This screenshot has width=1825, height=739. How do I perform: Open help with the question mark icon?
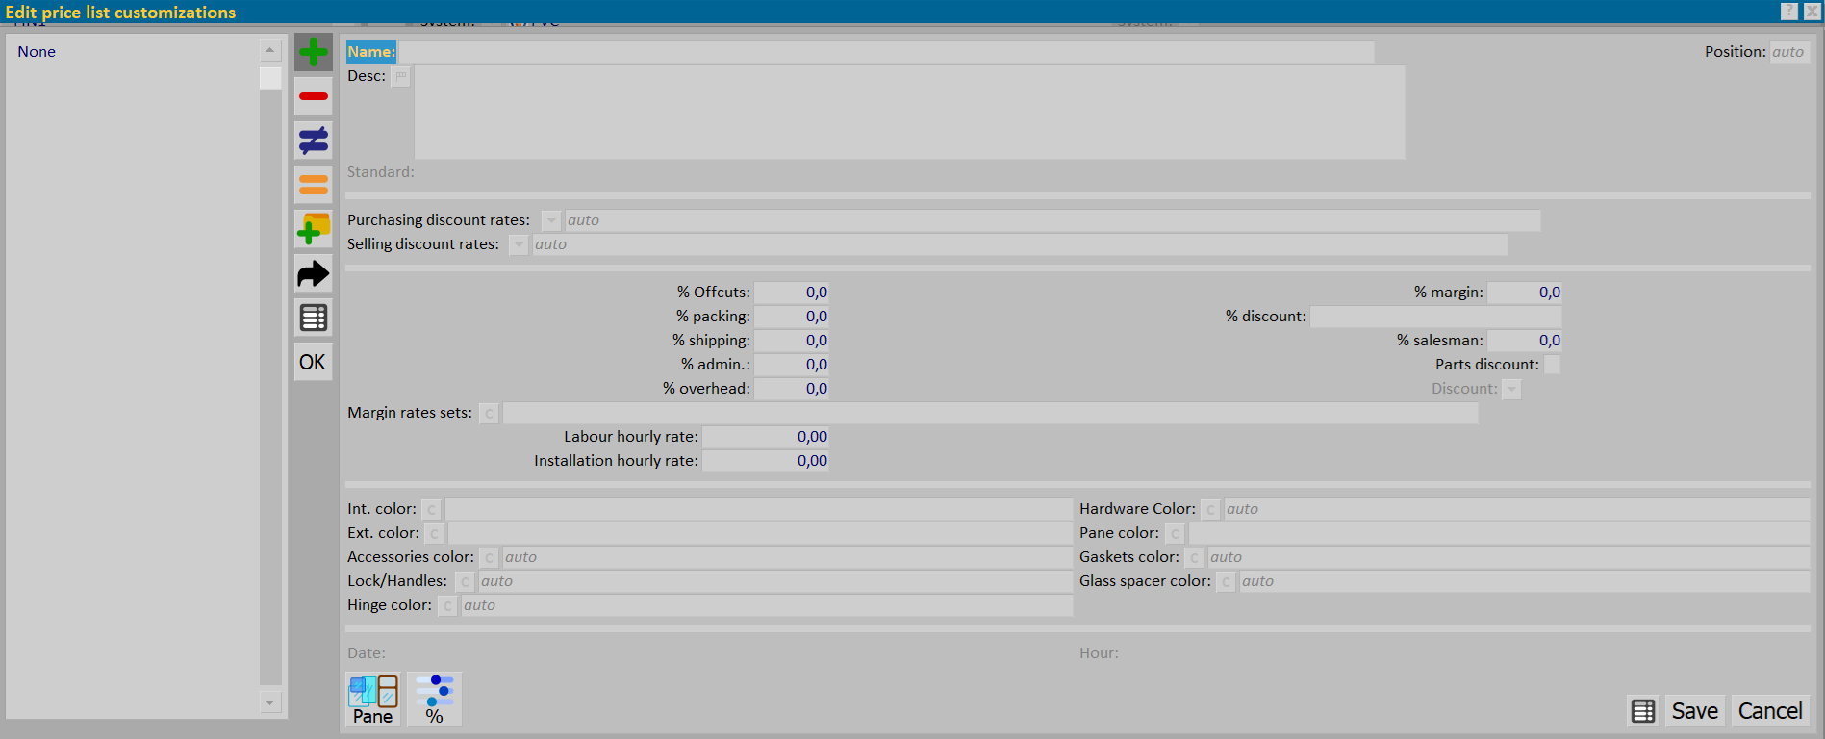[x=1789, y=12]
